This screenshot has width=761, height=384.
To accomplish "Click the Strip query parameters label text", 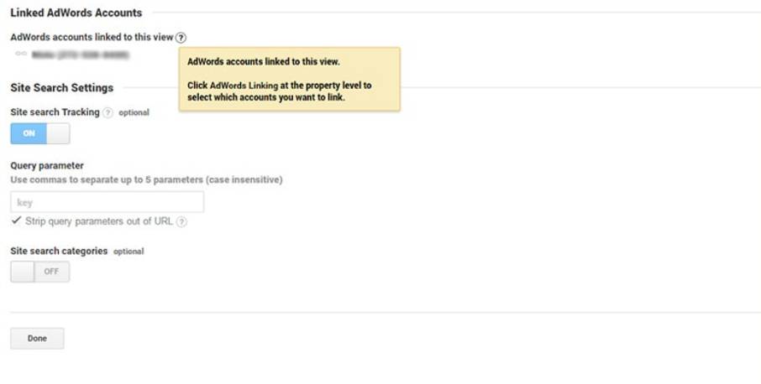I will click(100, 221).
